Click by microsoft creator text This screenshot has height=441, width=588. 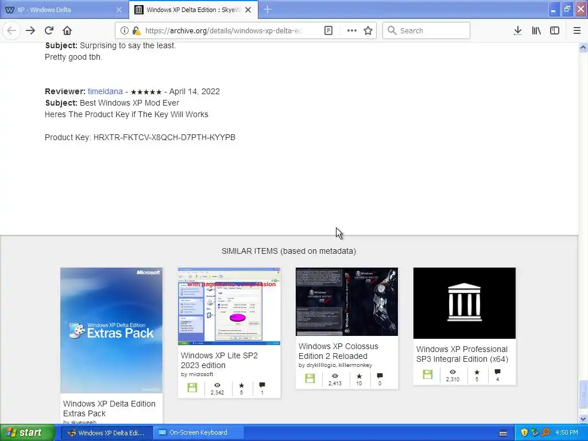coord(197,374)
